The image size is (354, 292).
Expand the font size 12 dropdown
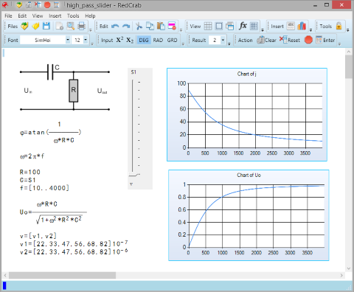point(86,40)
